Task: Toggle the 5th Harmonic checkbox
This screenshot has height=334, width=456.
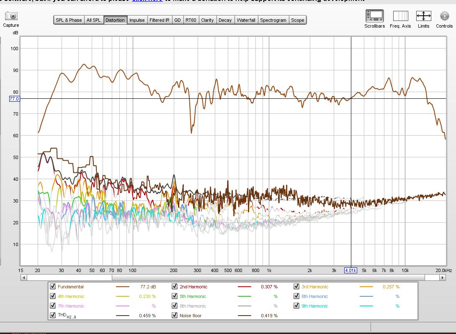Action: (175, 296)
